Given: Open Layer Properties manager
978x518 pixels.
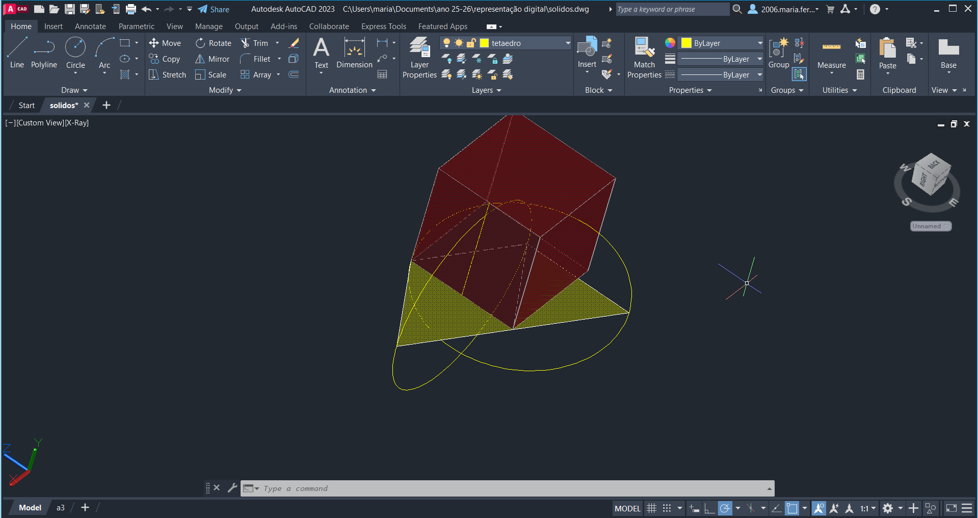Looking at the screenshot, I should tap(419, 57).
